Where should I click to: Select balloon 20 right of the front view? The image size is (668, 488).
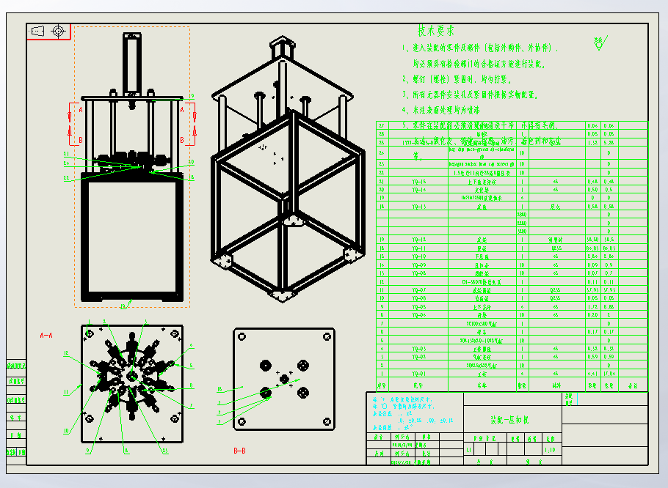tap(192, 162)
